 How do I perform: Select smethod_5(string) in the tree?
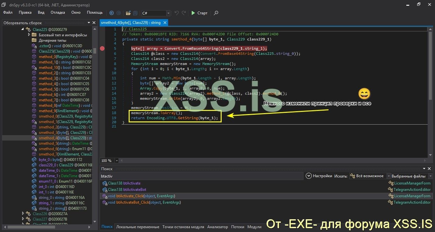[65, 143]
